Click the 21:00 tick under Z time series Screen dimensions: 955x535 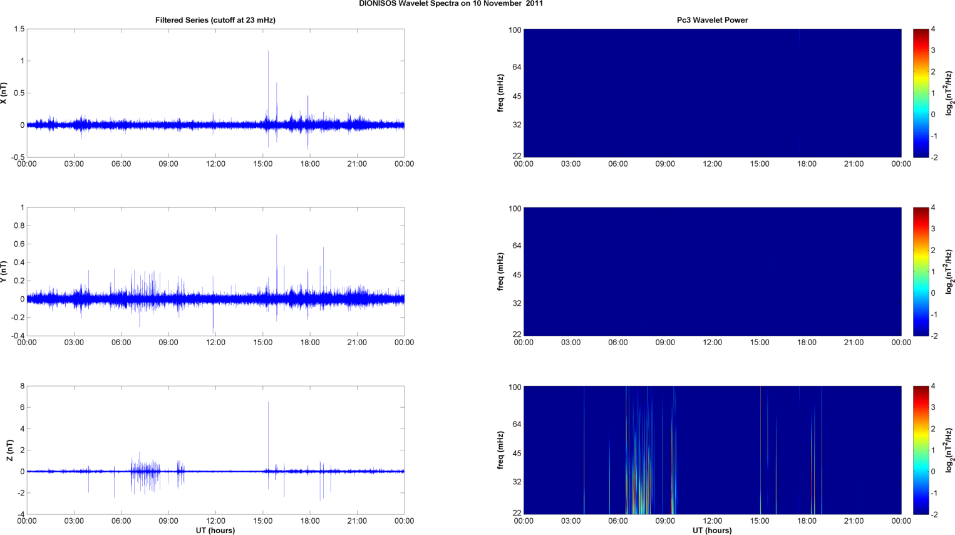tap(357, 521)
